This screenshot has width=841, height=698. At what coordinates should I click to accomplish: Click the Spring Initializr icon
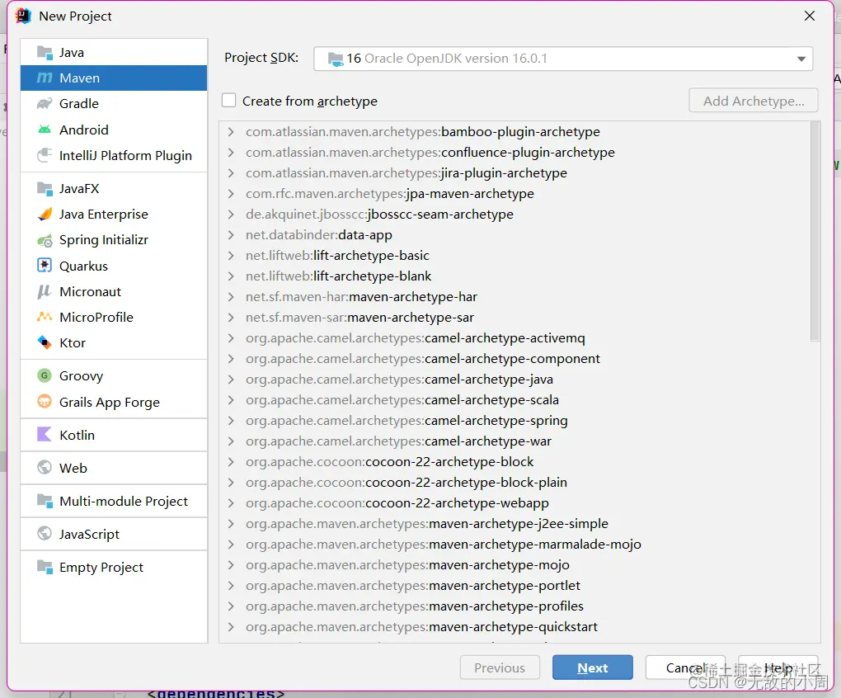point(45,240)
